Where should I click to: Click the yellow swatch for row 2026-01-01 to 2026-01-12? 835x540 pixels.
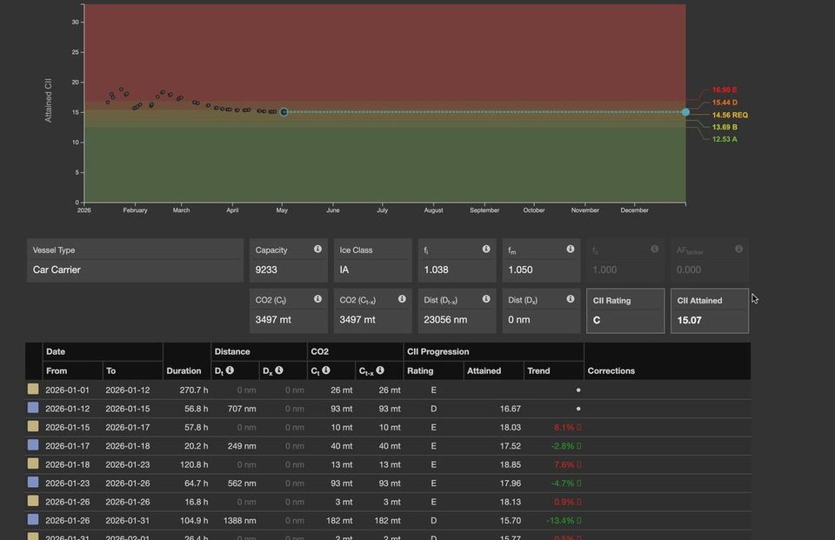(x=33, y=390)
